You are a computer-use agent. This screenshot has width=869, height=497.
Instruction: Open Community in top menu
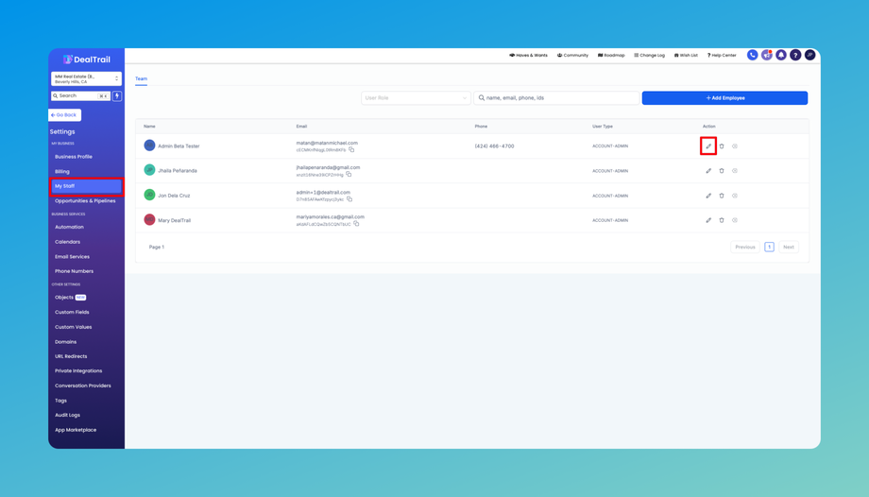pyautogui.click(x=572, y=56)
